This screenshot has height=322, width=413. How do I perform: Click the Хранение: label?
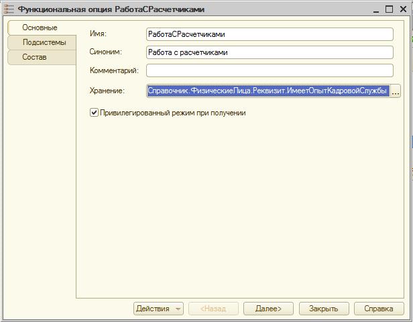pyautogui.click(x=107, y=91)
